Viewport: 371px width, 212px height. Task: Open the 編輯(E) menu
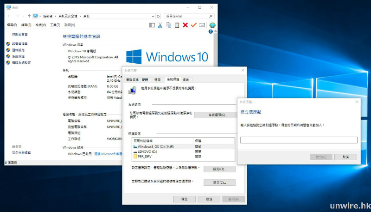[26, 25]
